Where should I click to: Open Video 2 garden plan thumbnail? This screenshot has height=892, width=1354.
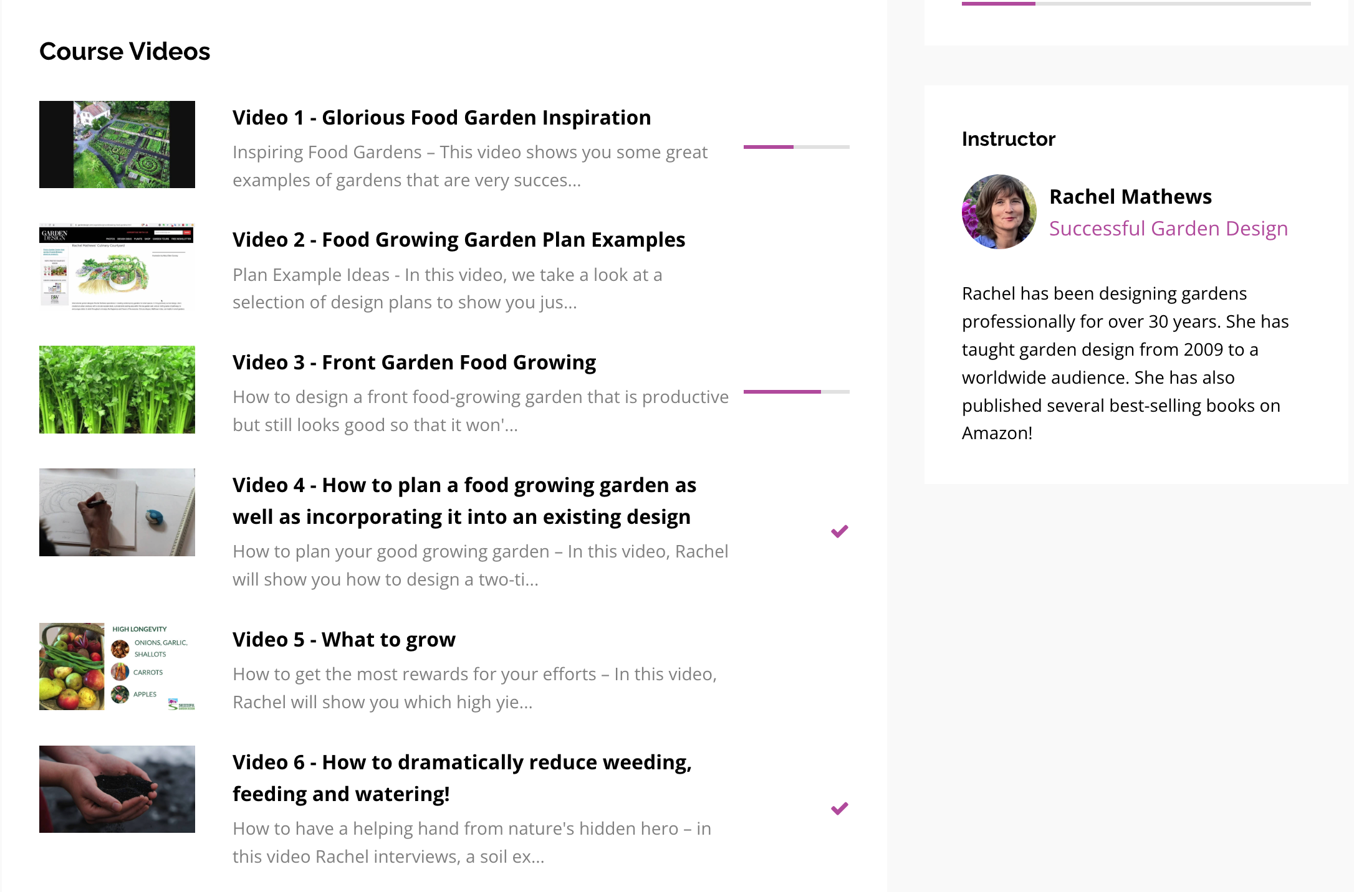coord(117,267)
